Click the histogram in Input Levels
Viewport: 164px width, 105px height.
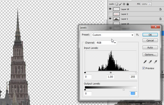[x=110, y=61]
